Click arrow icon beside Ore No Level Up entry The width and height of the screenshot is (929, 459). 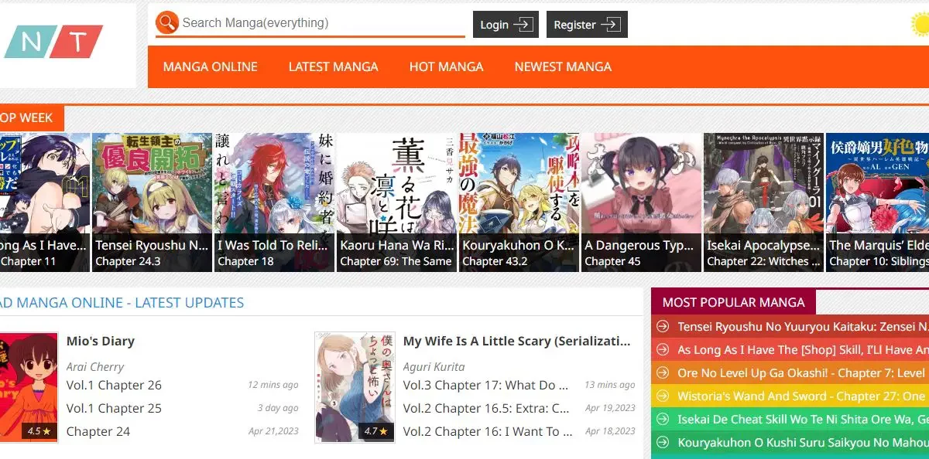(662, 373)
